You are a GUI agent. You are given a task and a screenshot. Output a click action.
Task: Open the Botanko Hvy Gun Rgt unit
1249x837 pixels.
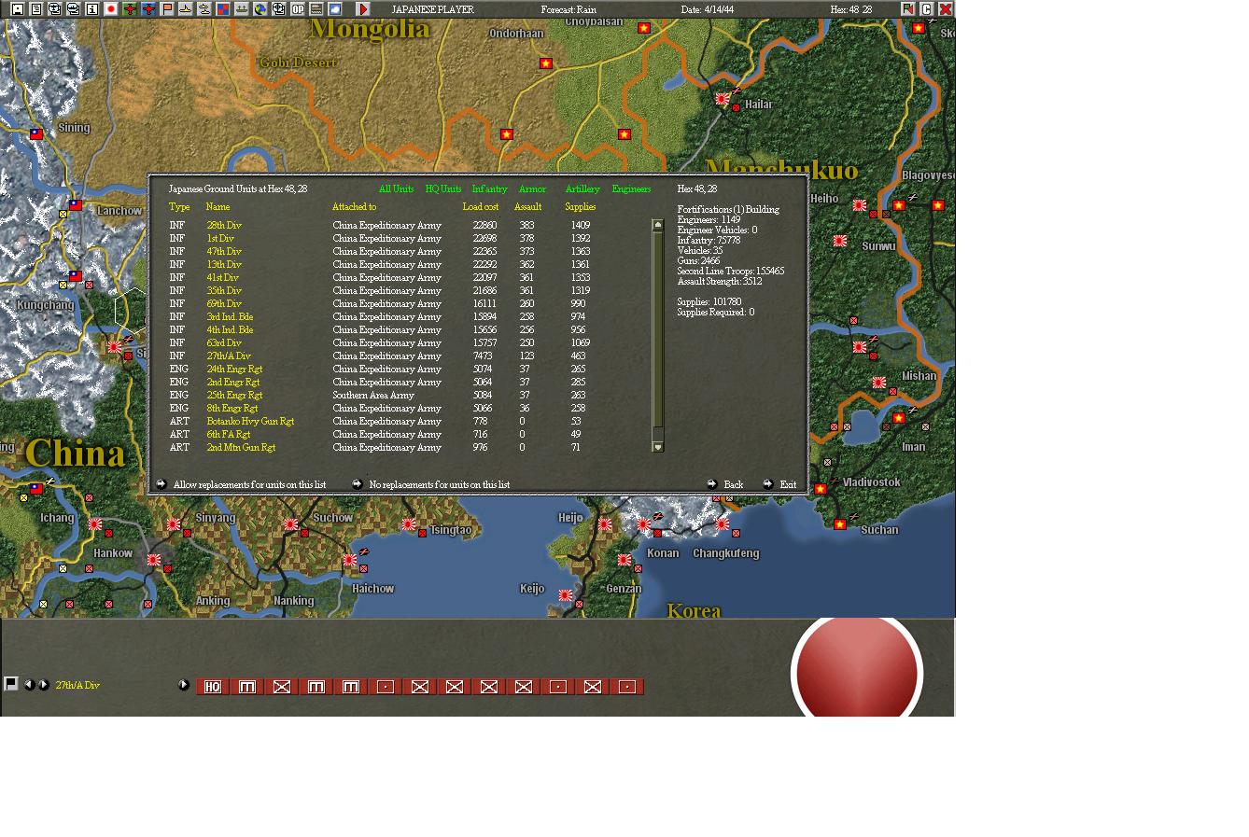click(250, 422)
